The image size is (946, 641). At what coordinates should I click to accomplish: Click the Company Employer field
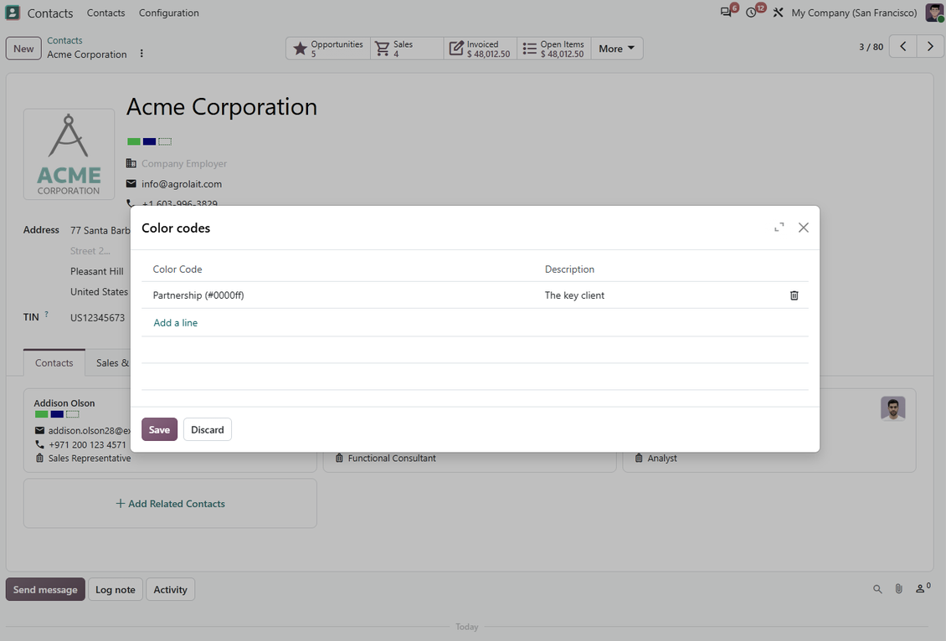pos(184,163)
